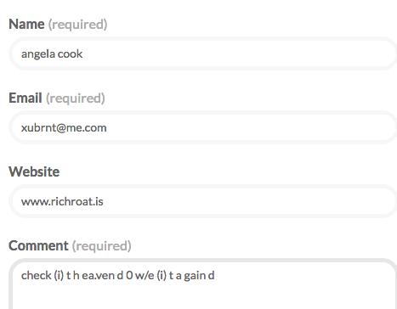Select the Website input field
This screenshot has width=397, height=309.
coord(203,201)
